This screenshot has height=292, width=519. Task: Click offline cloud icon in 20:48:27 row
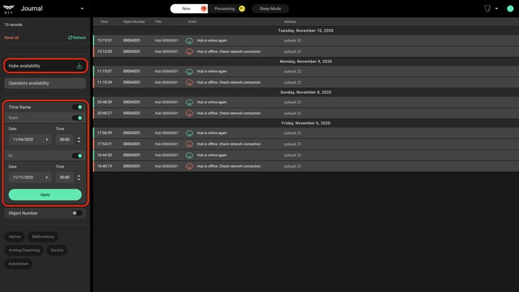[x=189, y=113]
